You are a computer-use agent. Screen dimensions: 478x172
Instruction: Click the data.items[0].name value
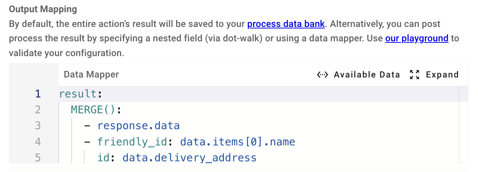pyautogui.click(x=238, y=142)
